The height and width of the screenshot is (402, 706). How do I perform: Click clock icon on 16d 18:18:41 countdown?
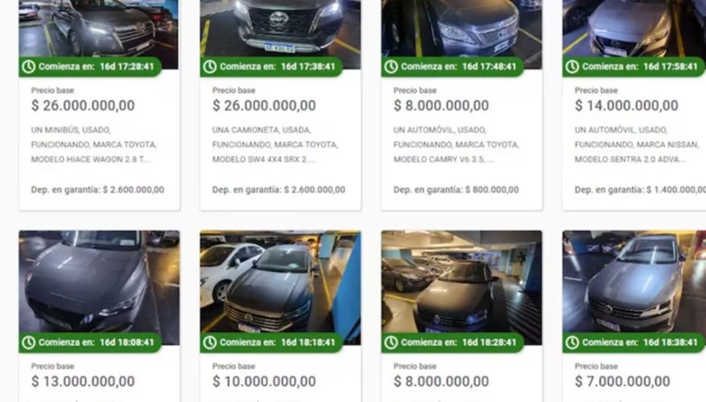(x=210, y=342)
